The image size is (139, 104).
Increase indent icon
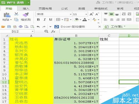point(129,14)
